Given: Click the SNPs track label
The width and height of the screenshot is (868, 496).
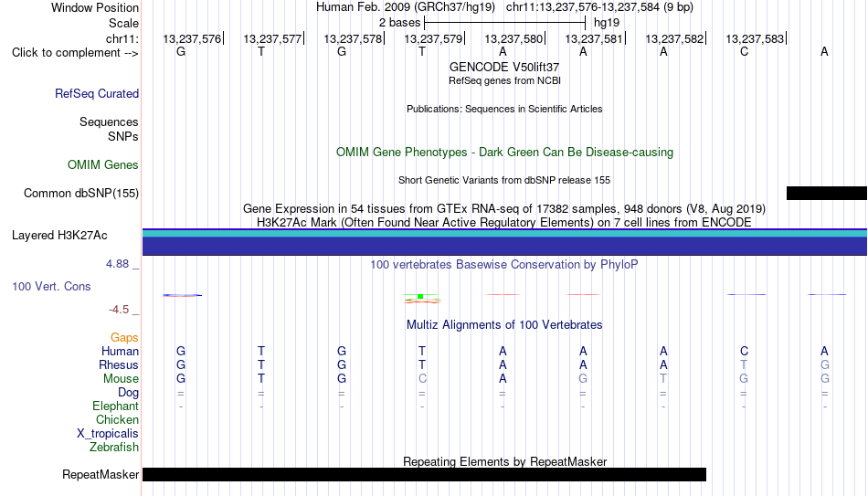Looking at the screenshot, I should point(123,136).
